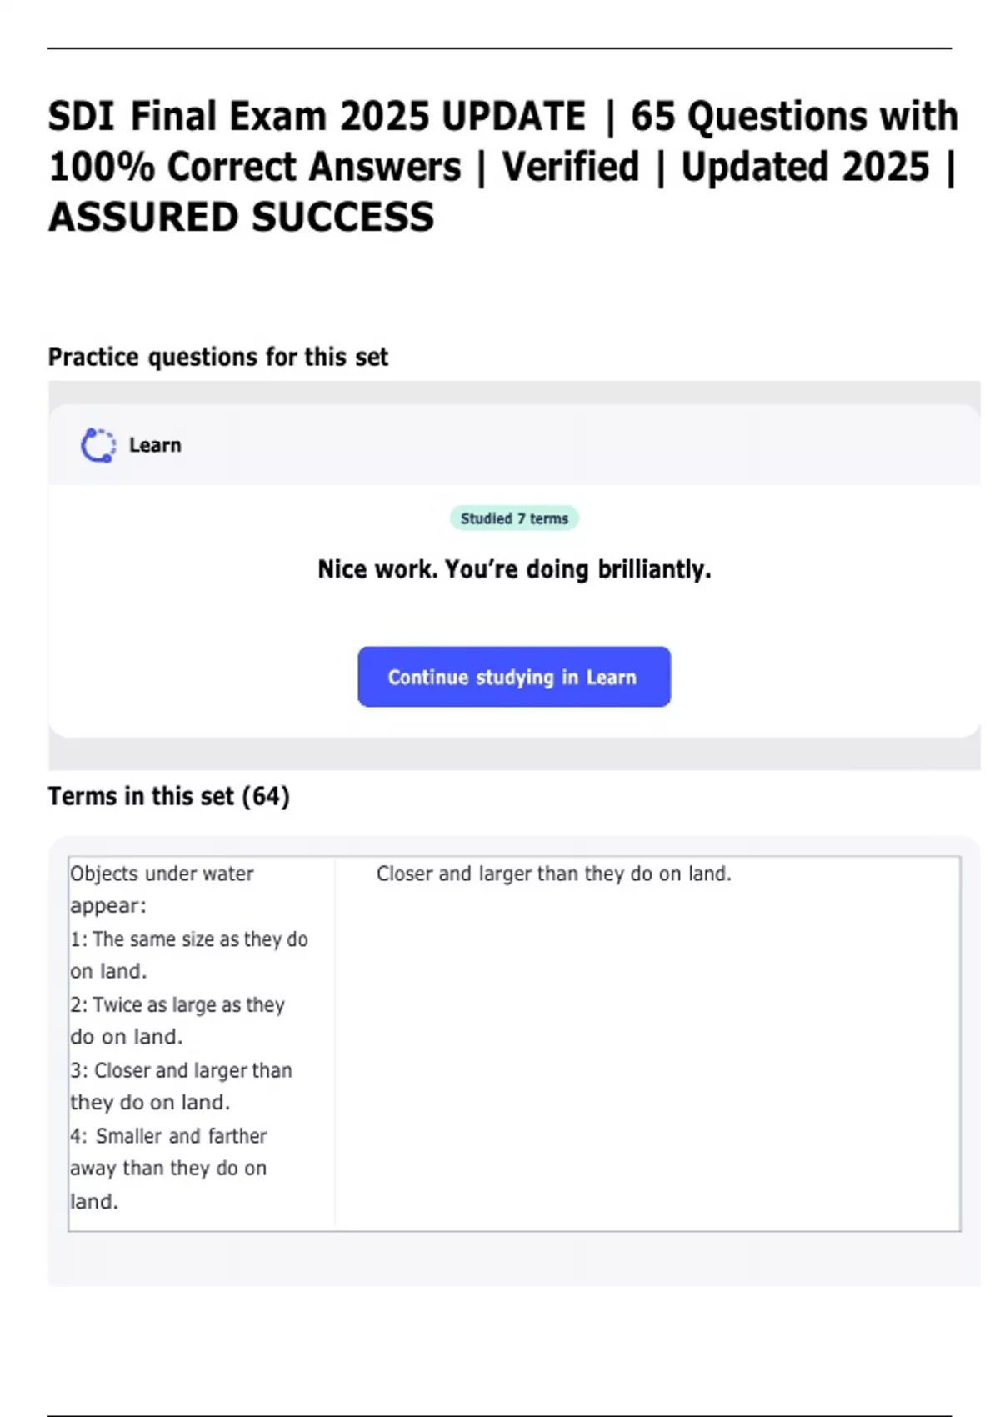Click the Closer and larger answer text
Screen dimensions: 1000x1417
(553, 874)
